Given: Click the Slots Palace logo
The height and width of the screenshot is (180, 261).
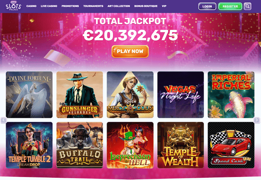Looking at the screenshot, I should (x=13, y=6).
